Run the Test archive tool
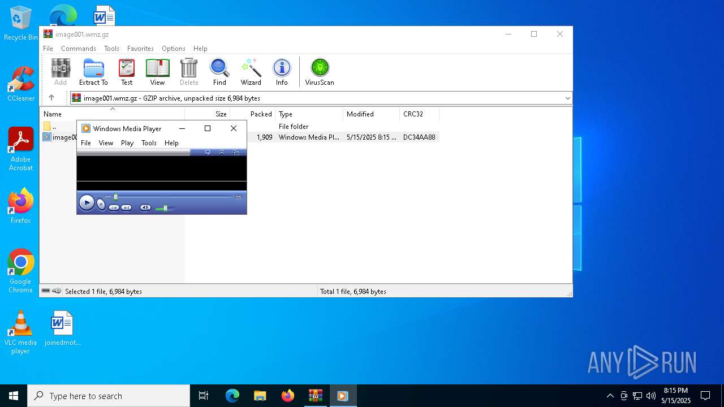724x407 pixels. tap(127, 72)
